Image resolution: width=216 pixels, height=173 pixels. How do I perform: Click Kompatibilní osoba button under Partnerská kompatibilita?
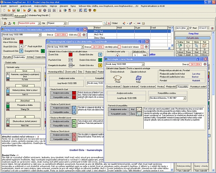tap(119, 114)
